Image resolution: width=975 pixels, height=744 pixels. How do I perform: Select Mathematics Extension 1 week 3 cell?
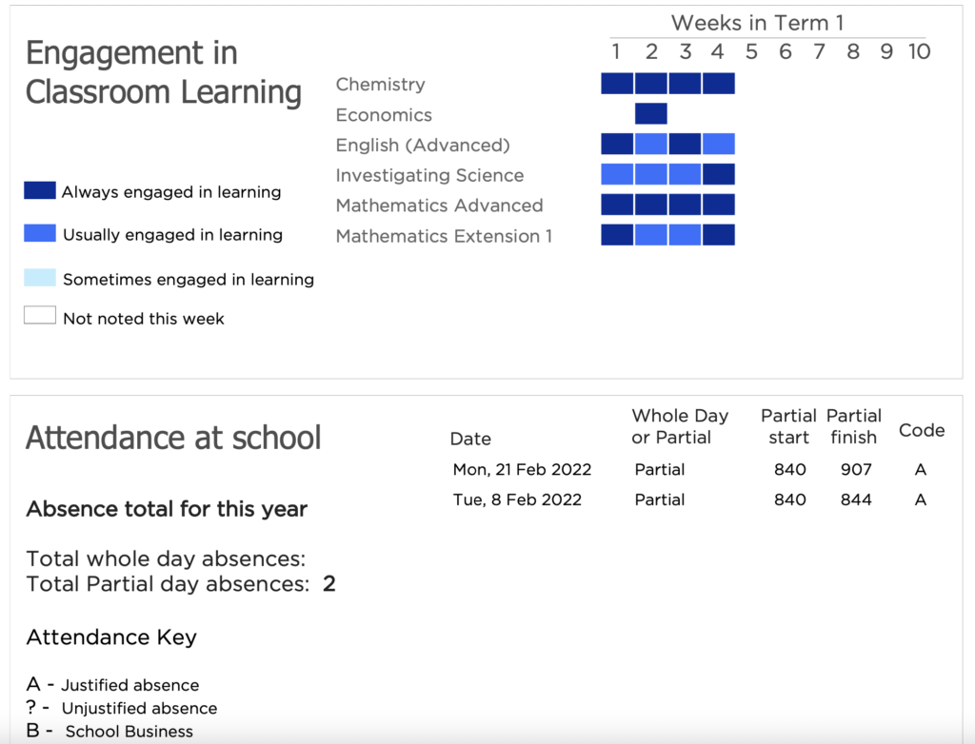click(x=686, y=235)
